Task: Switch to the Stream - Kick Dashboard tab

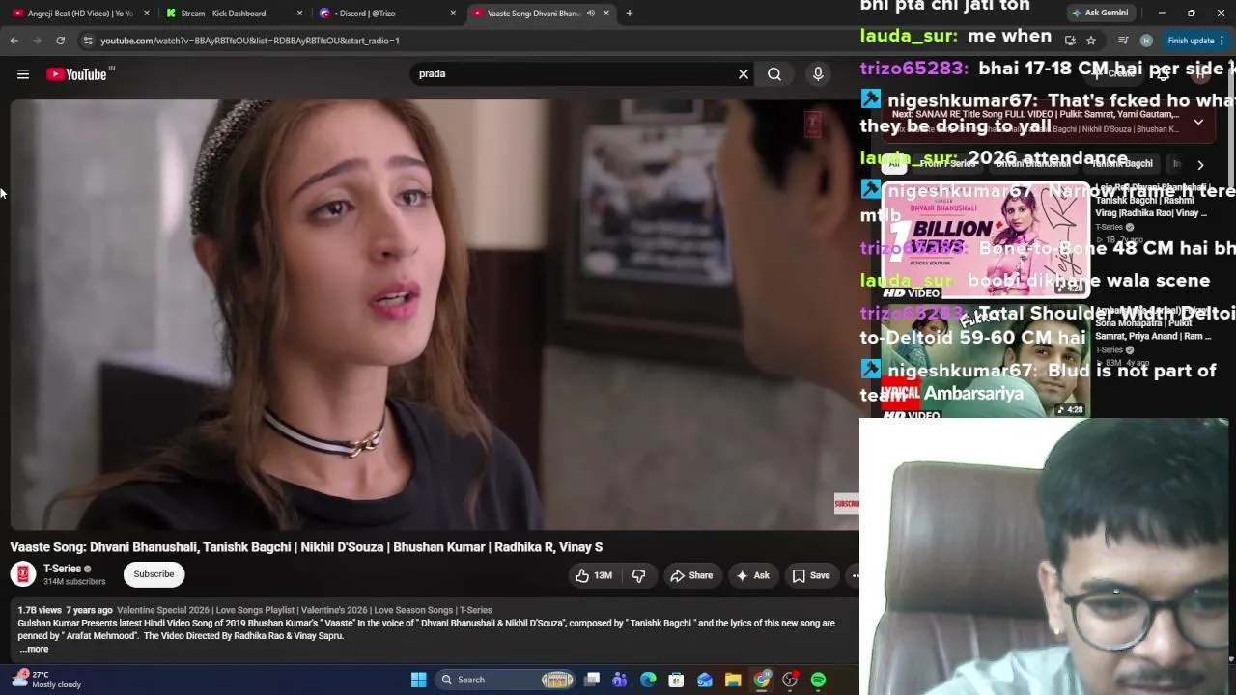Action: [224, 14]
